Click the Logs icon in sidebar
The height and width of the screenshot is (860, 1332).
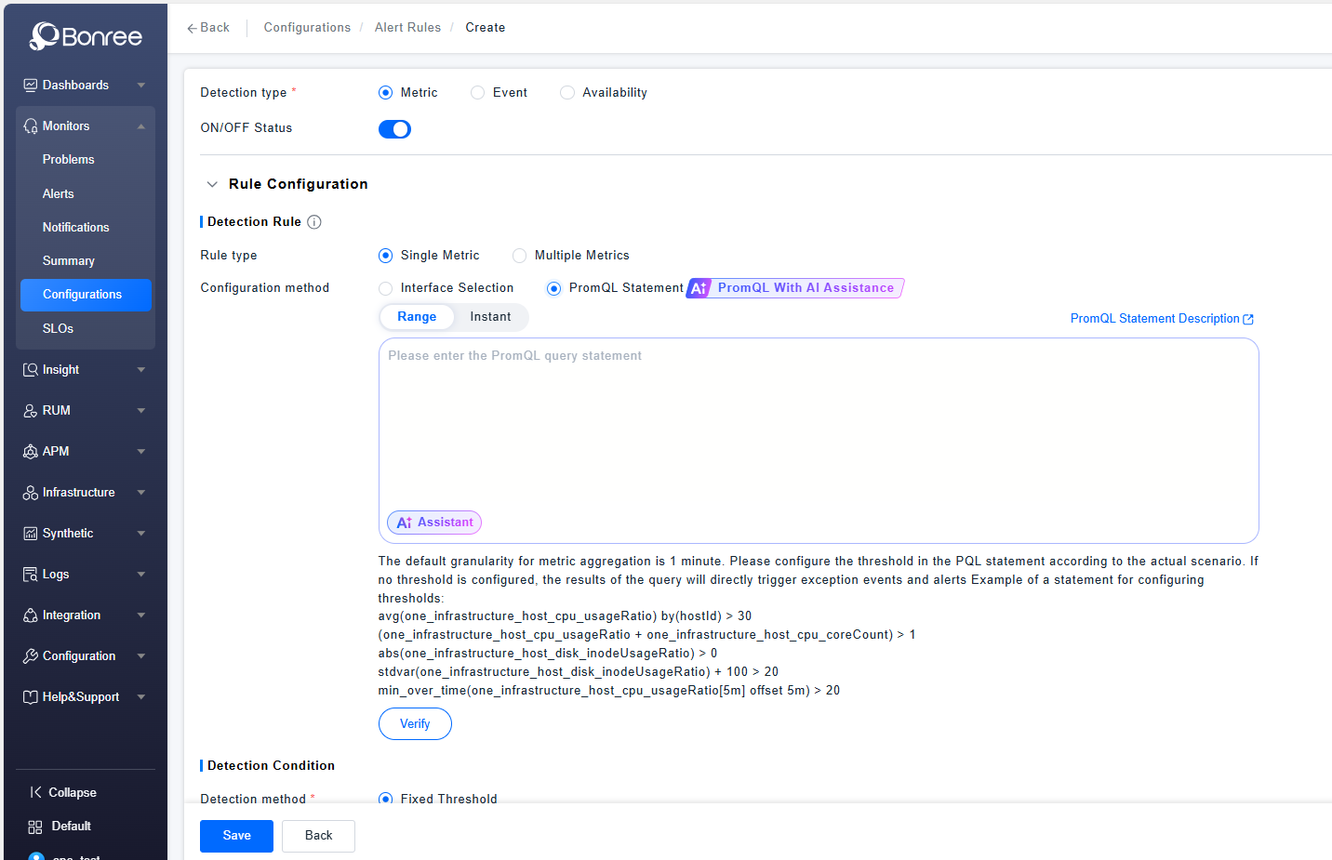click(31, 575)
